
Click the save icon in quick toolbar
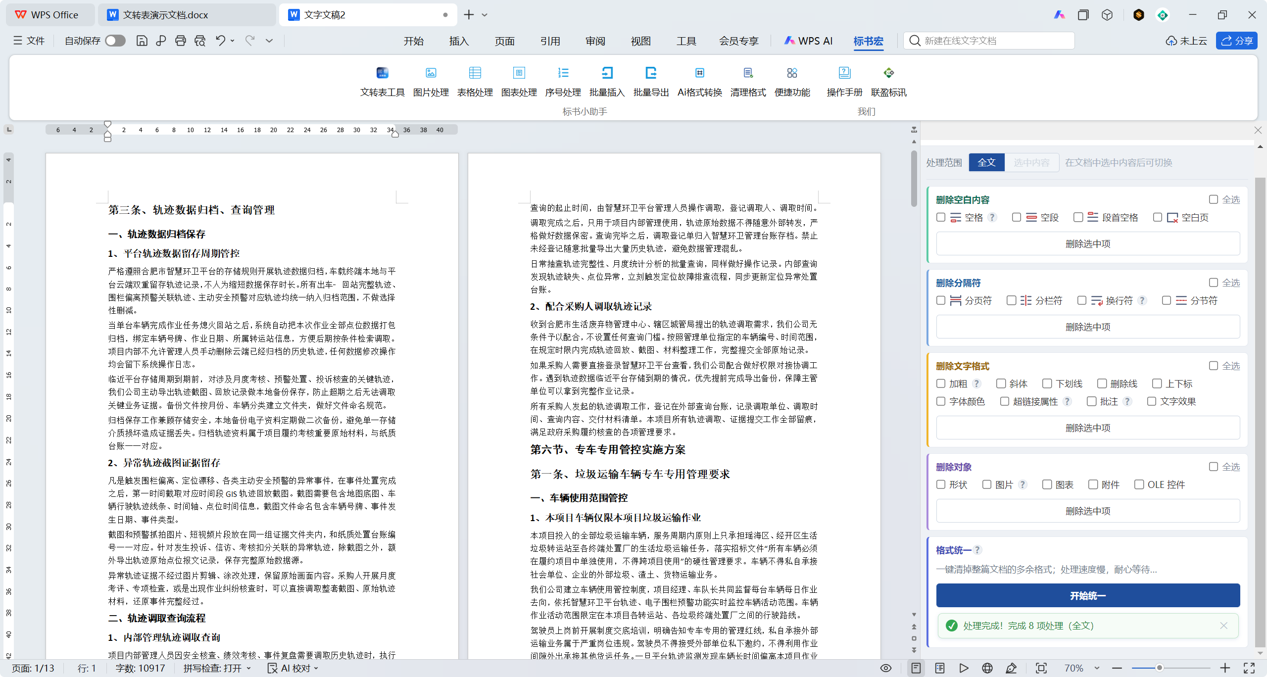(x=142, y=41)
